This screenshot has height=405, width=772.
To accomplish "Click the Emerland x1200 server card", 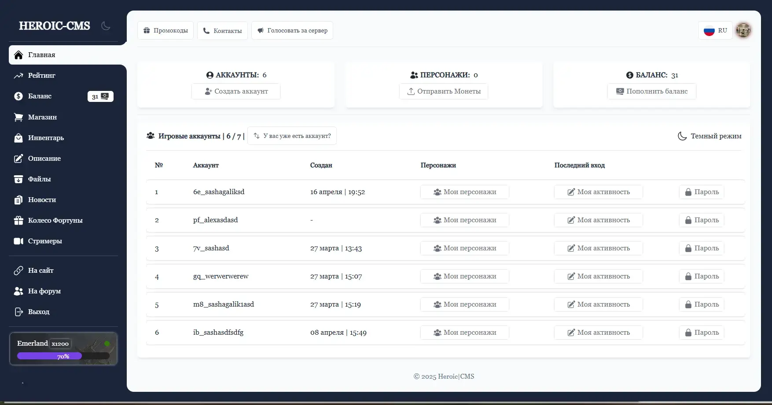I will coord(63,349).
